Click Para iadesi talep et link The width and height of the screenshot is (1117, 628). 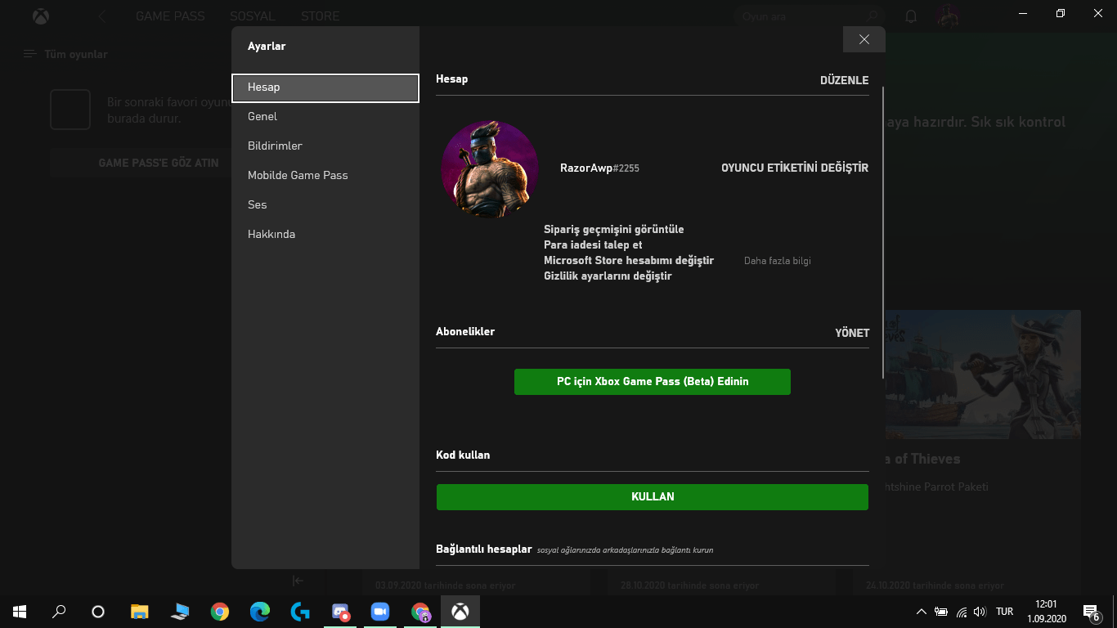point(593,244)
